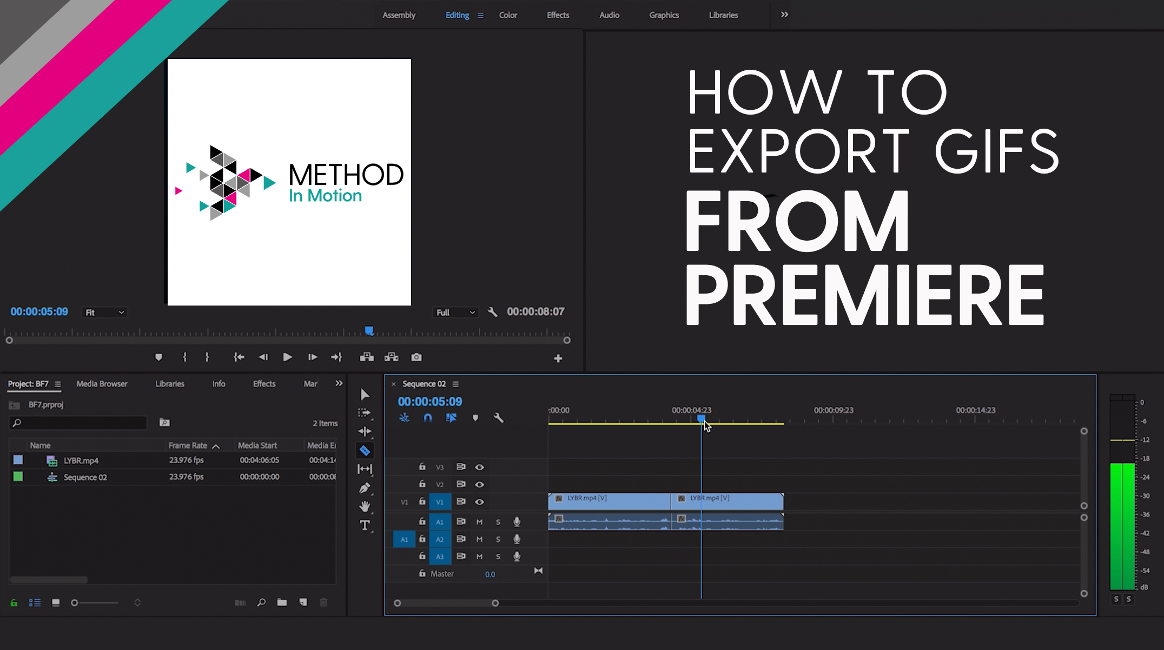Select the Track Select Forward tool
The width and height of the screenshot is (1164, 650).
[x=365, y=413]
